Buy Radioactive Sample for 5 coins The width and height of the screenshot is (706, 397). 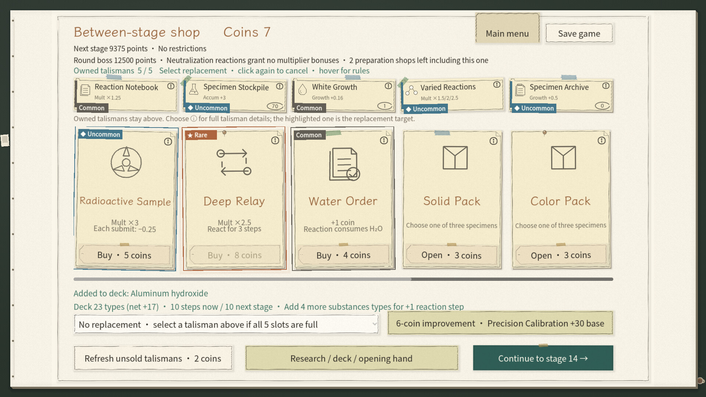tap(125, 255)
